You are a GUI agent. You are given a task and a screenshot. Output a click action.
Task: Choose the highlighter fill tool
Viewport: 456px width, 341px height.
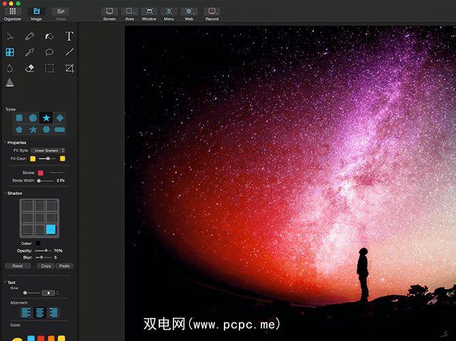click(x=50, y=36)
